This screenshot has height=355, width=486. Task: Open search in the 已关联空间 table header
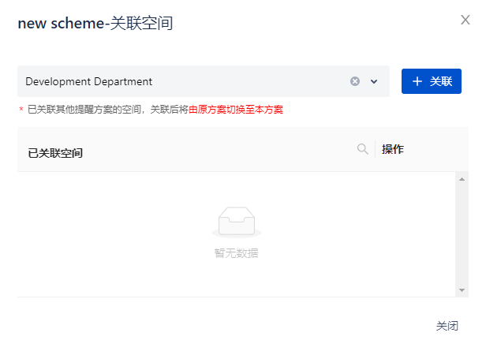(x=363, y=149)
